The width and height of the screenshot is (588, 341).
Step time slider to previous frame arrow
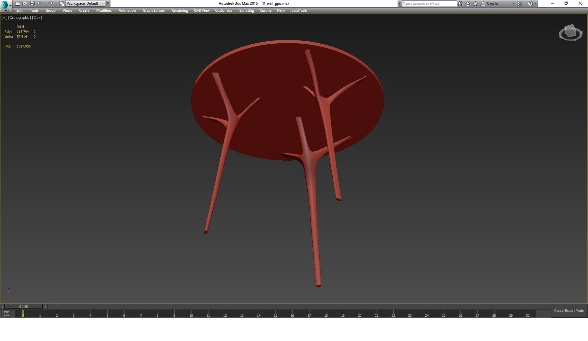point(2,307)
